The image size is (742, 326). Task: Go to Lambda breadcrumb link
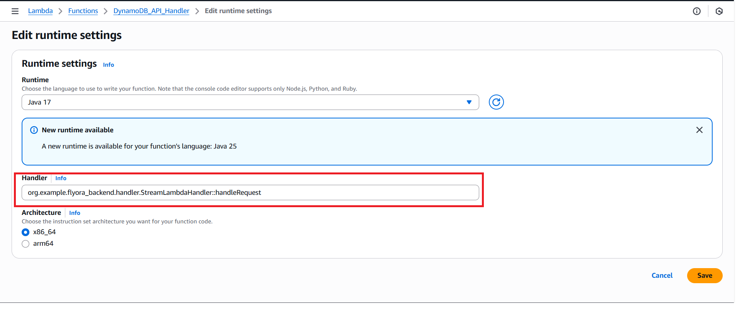pyautogui.click(x=40, y=11)
